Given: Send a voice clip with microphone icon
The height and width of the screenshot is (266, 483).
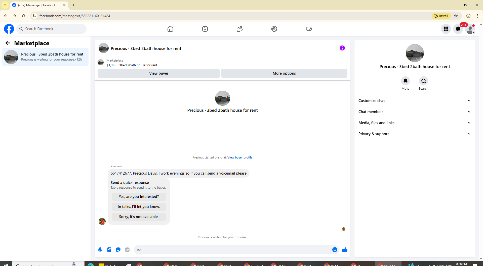Looking at the screenshot, I should pos(100,250).
